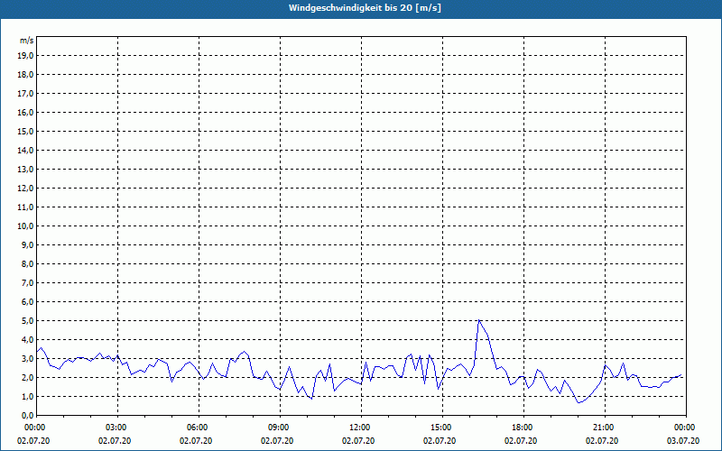Viewport: 722px width, 451px height.
Task: Pick the 2,0 y-axis label
Action: (27, 377)
